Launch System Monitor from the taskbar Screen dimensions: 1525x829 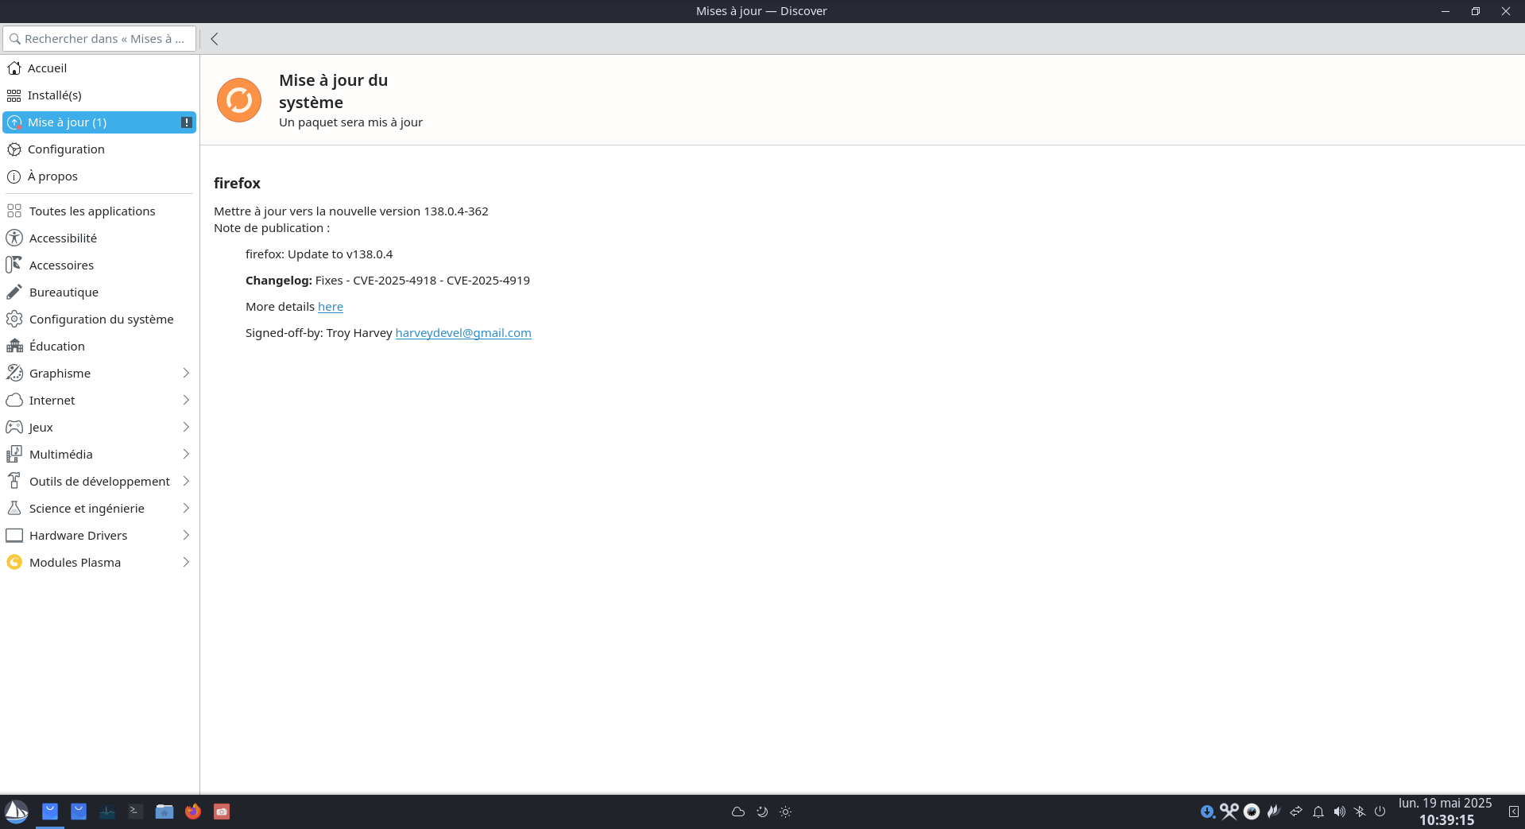[107, 812]
